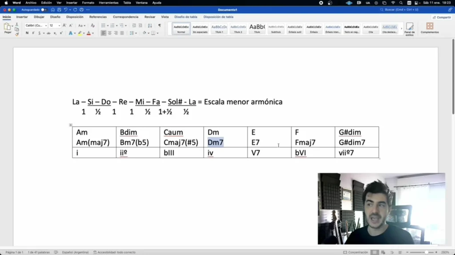Toggle Concentración focus mode

(x=356, y=252)
